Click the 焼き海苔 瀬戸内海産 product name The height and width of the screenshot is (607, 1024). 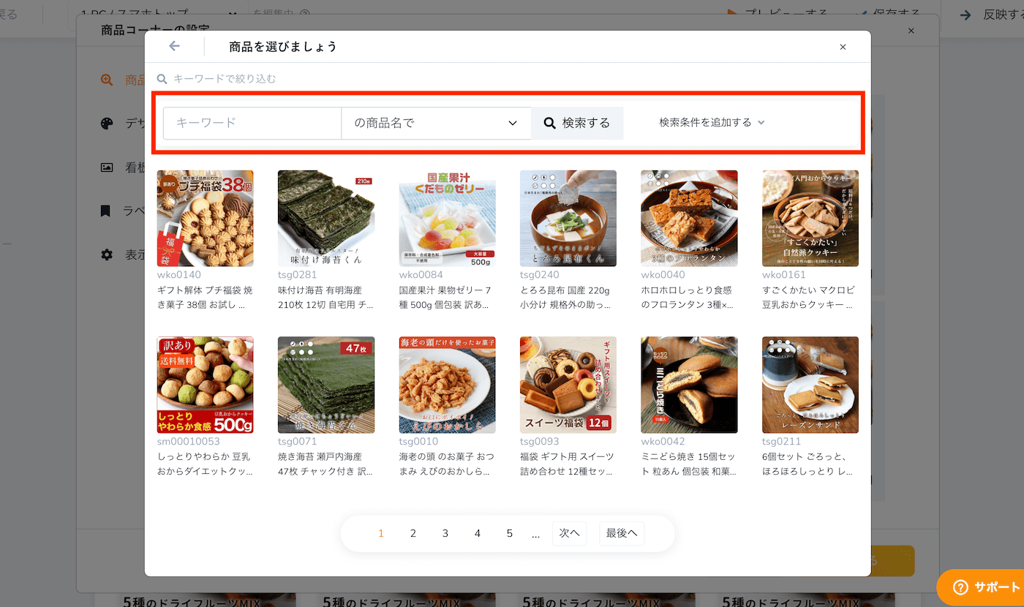click(x=325, y=464)
